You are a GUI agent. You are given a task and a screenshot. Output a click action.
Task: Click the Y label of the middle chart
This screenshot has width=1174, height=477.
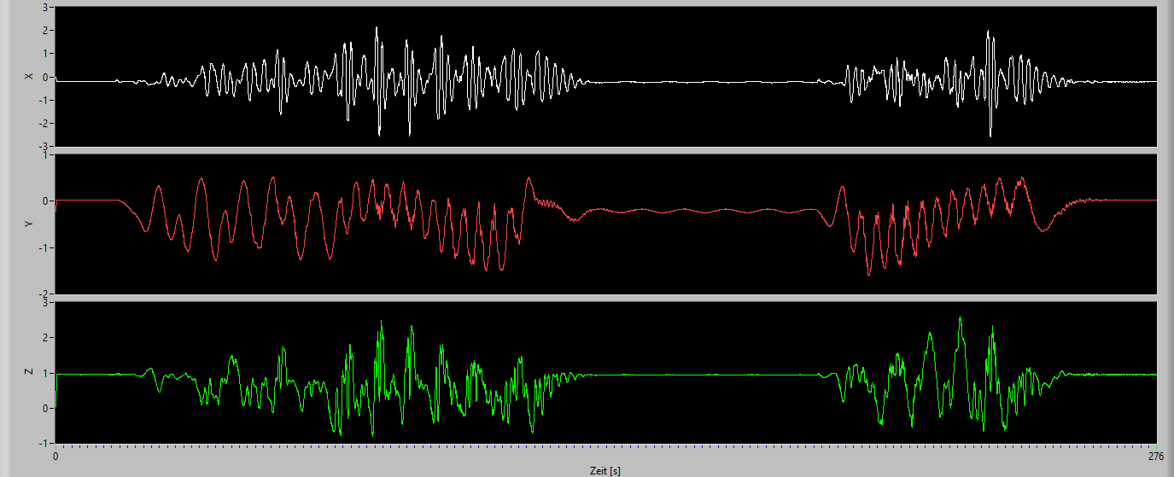coord(30,224)
